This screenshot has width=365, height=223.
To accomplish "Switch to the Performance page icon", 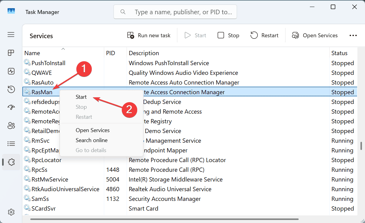I will pos(11,71).
